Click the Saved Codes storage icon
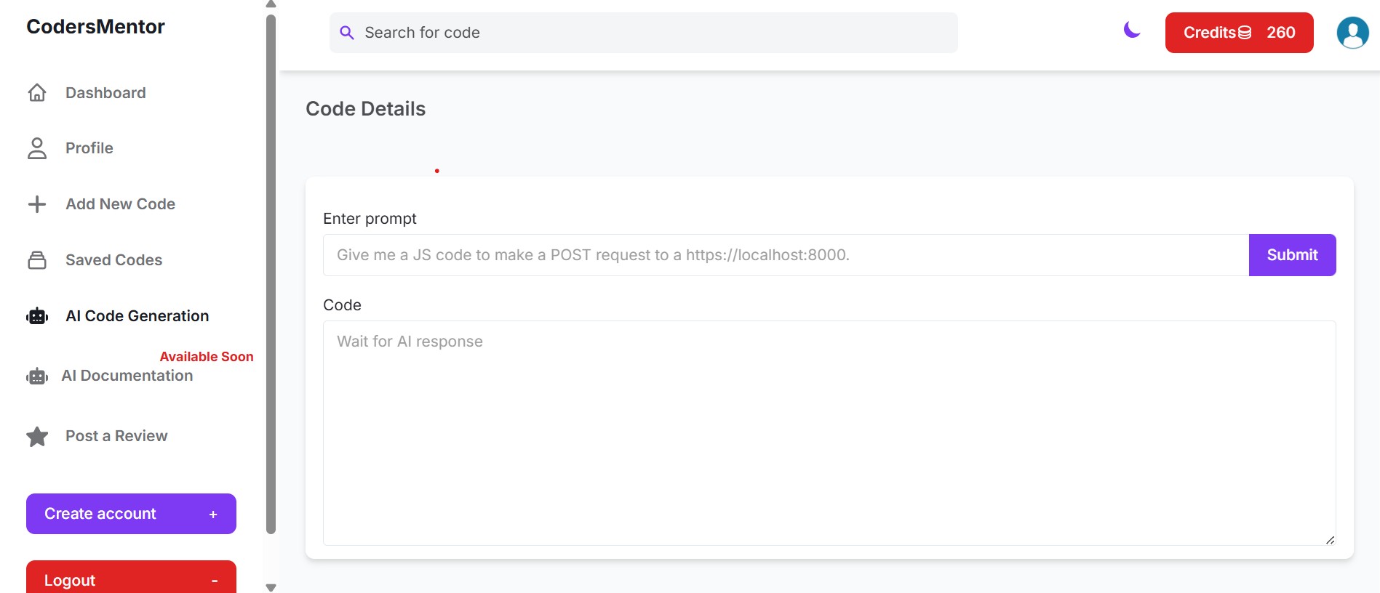Screen dimensions: 1380x593 (37, 260)
